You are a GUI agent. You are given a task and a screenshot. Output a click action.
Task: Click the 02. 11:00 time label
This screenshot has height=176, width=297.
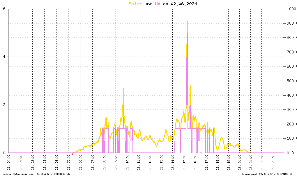point(139,163)
